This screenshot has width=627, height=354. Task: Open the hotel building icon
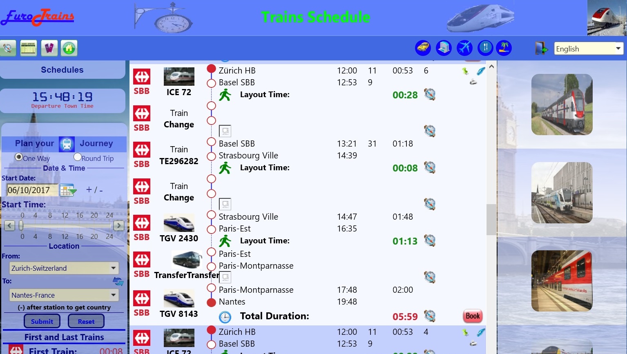444,48
